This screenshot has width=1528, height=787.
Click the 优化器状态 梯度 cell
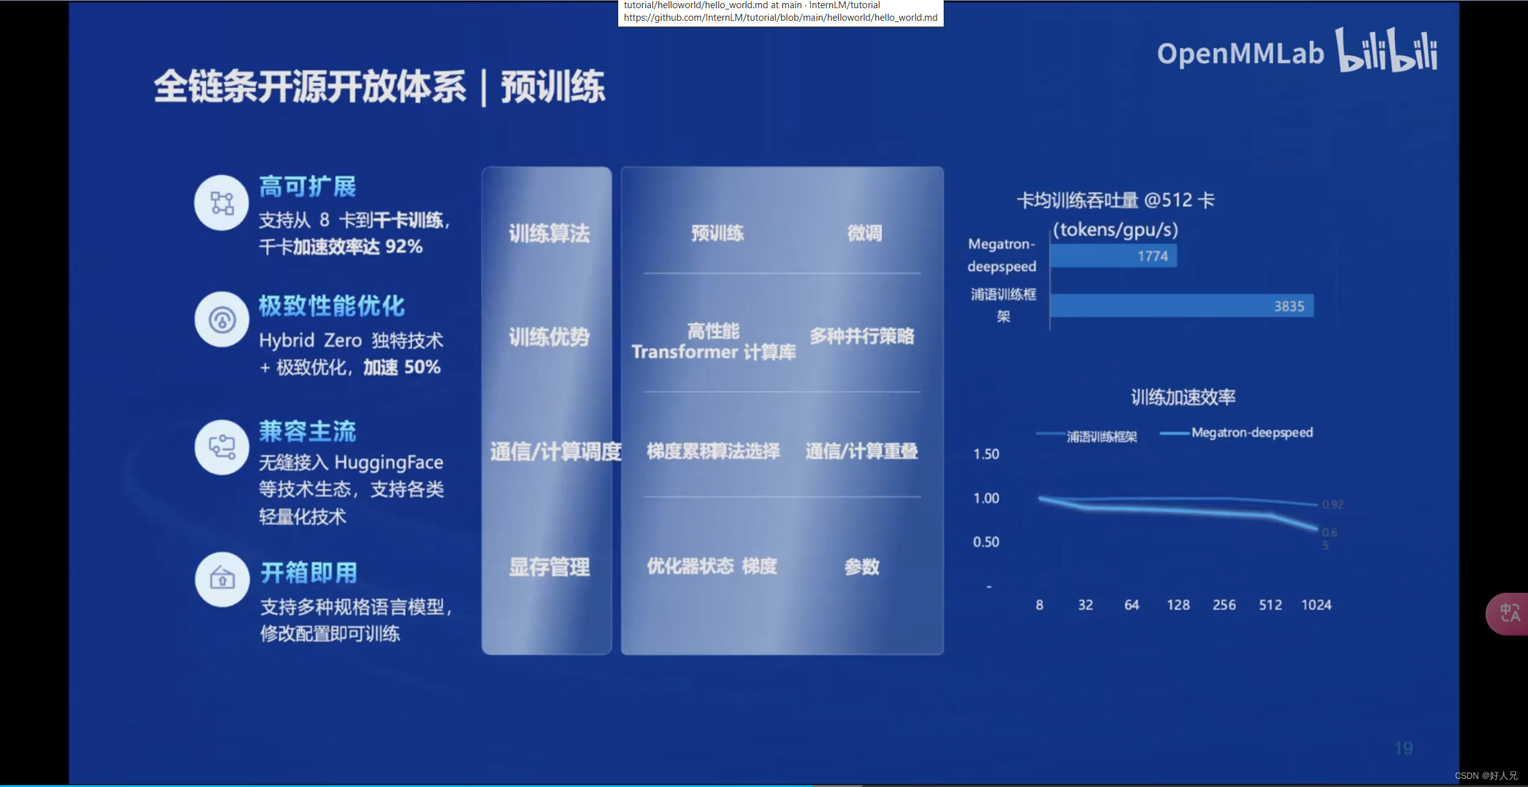pyautogui.click(x=712, y=566)
